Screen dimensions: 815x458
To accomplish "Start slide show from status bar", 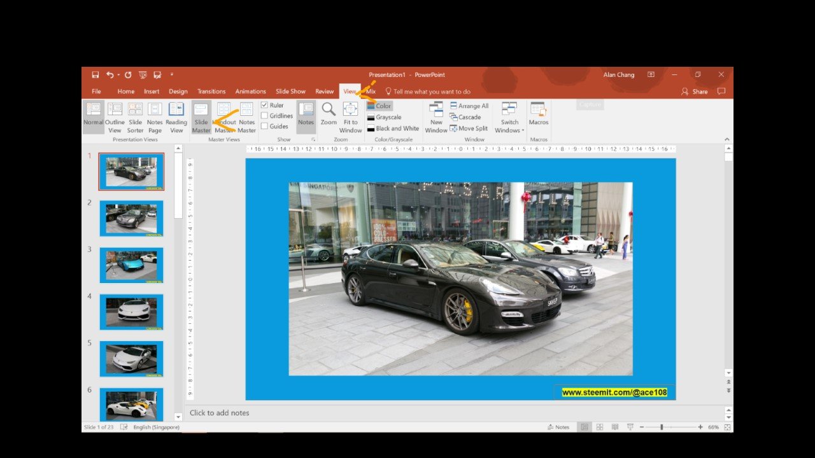I will click(630, 427).
